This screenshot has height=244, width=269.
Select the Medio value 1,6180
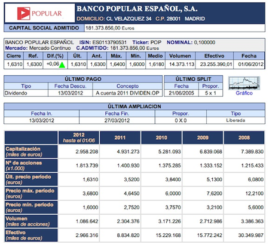pyautogui.click(x=157, y=64)
